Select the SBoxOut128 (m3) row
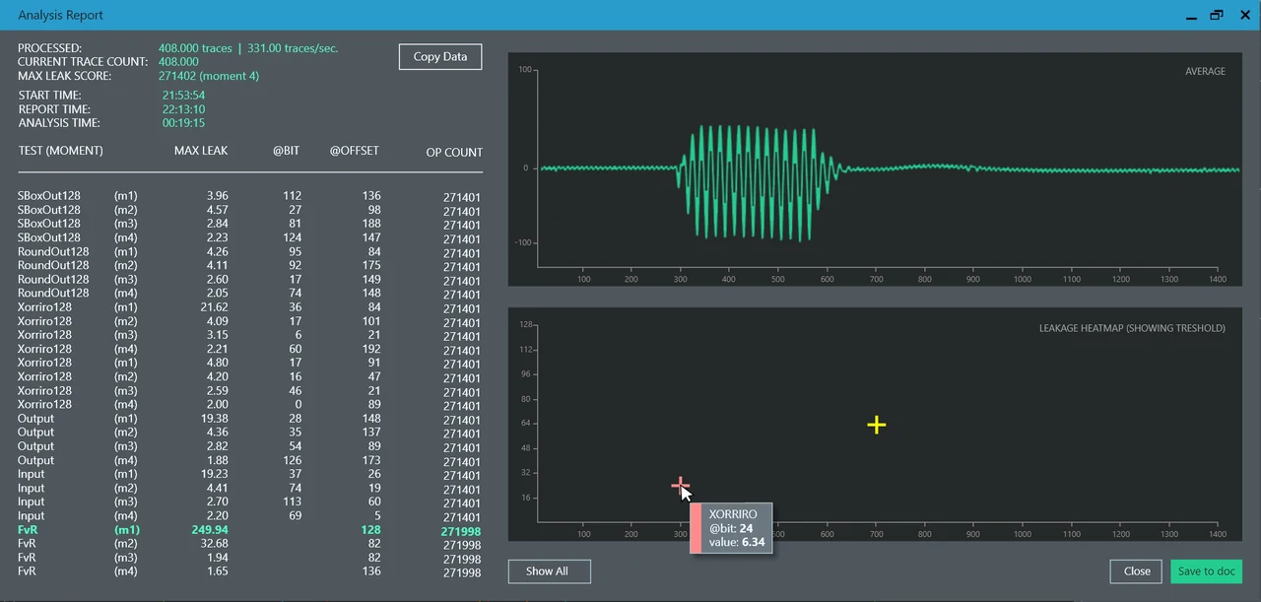This screenshot has height=602, width=1261. tap(250, 224)
